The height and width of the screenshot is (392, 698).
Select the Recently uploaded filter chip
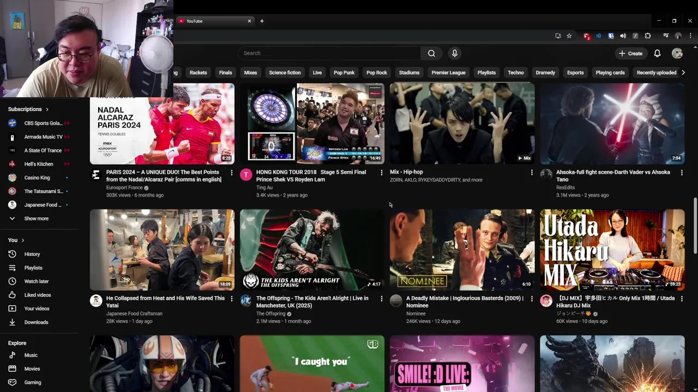click(x=656, y=72)
